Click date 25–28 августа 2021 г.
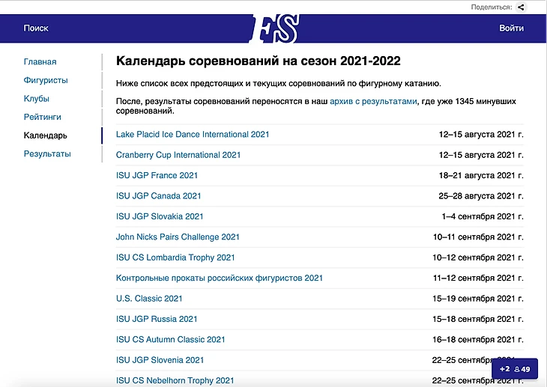Image resolution: width=547 pixels, height=387 pixels. (x=481, y=196)
